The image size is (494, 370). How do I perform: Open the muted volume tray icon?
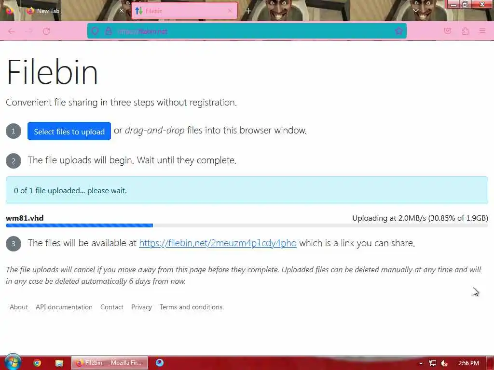tap(444, 363)
